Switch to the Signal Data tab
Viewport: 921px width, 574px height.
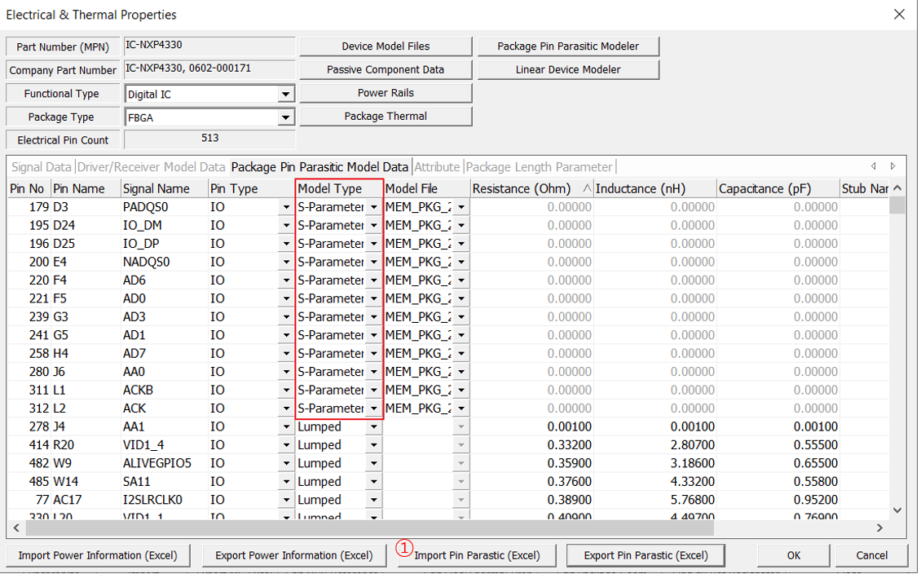(41, 166)
